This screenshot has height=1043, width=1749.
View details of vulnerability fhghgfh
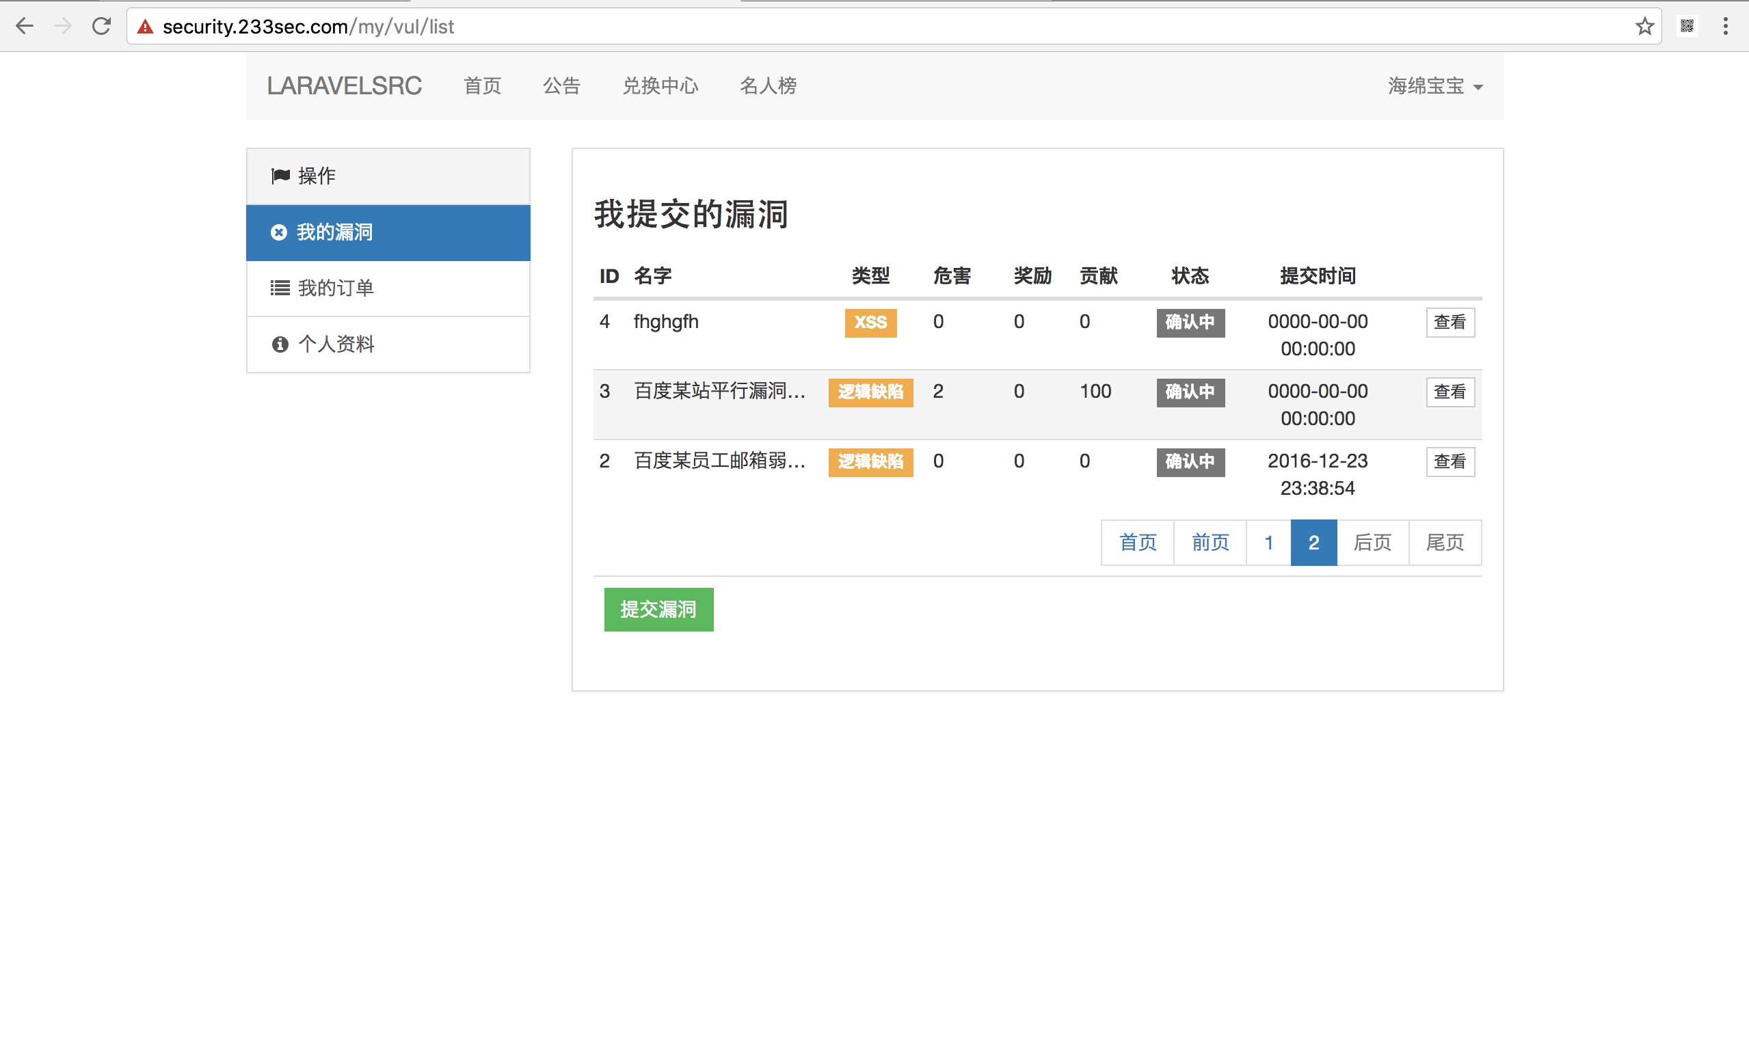(x=1450, y=323)
